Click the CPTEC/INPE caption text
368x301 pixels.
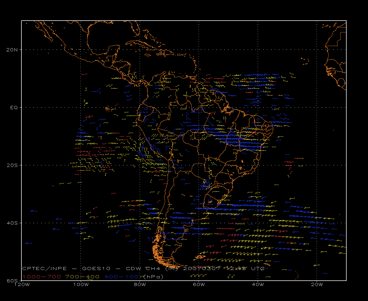[x=45, y=269]
